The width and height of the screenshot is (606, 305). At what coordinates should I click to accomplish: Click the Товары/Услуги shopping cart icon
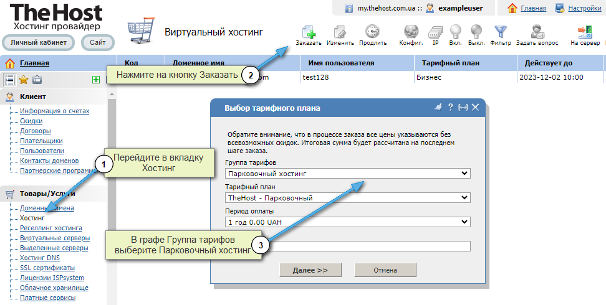click(10, 194)
